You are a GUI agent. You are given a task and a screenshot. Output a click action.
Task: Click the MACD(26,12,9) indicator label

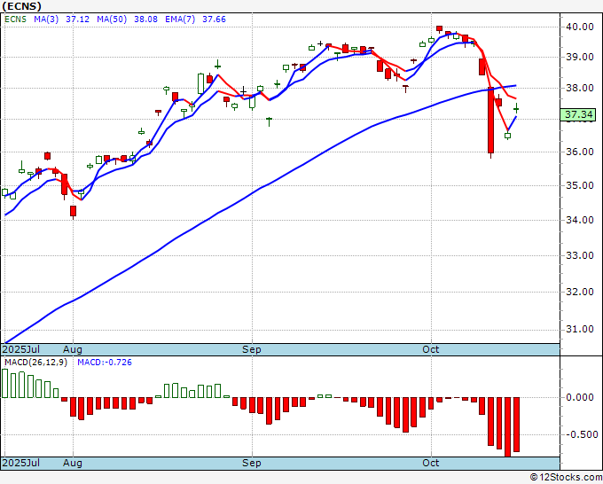(x=35, y=363)
